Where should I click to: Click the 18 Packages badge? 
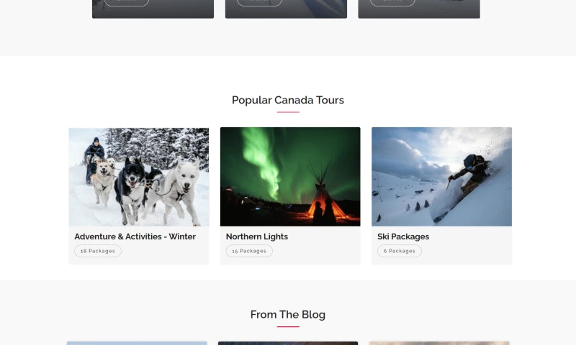[98, 251]
